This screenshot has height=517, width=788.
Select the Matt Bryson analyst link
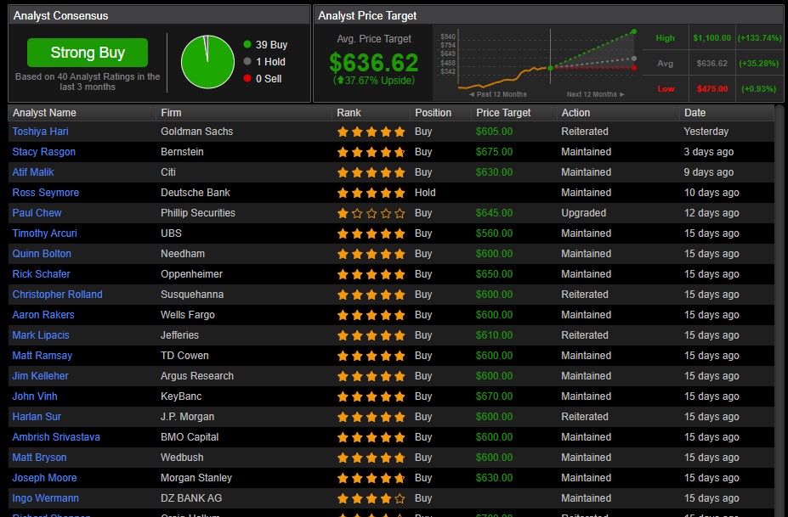click(39, 458)
